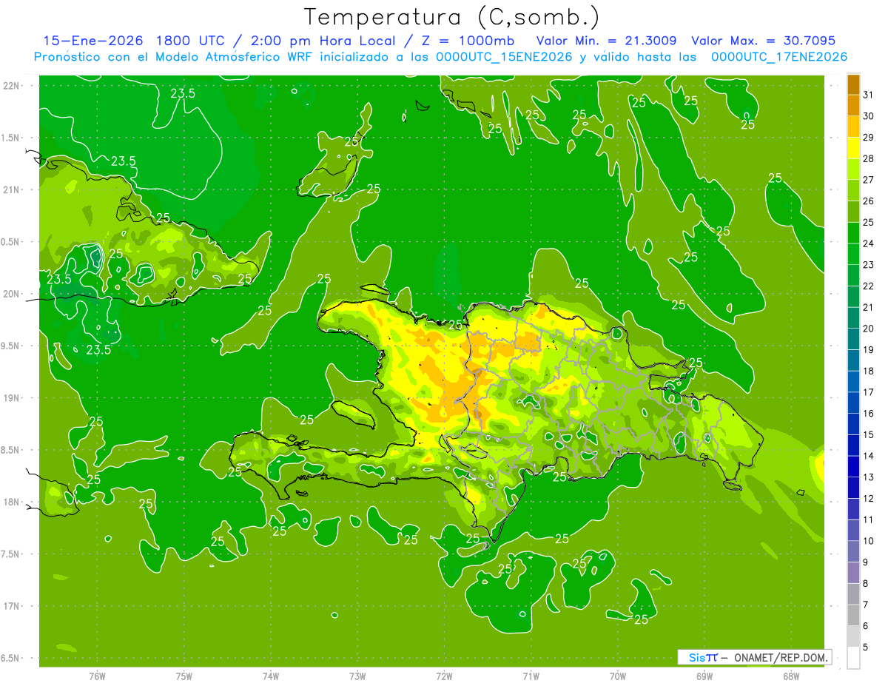This screenshot has height=686, width=888.
Task: Click "Valor Max. = 30.7095"
Action: 763,41
